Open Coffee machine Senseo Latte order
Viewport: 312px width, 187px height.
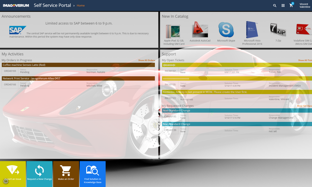[78, 65]
